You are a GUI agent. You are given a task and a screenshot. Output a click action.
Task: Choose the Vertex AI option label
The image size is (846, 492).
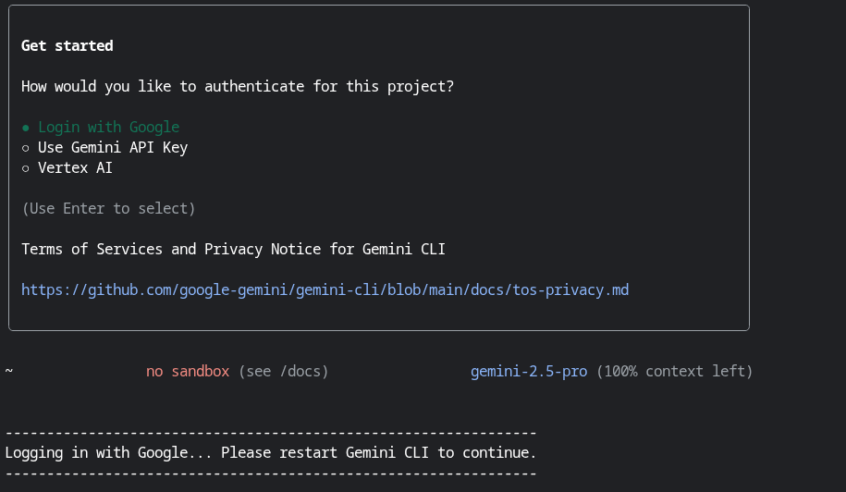click(75, 167)
